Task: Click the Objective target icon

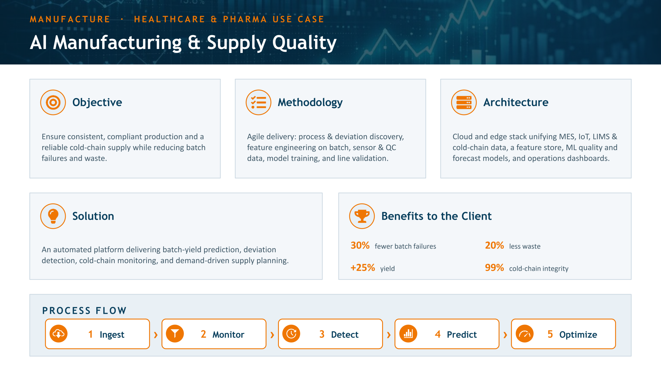Action: [x=53, y=102]
